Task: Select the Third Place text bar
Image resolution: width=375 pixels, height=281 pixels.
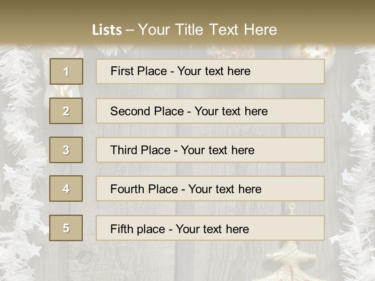Action: click(210, 150)
